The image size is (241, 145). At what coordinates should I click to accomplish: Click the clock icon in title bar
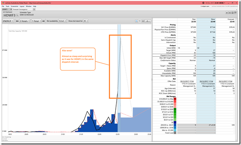(x=203, y=3)
